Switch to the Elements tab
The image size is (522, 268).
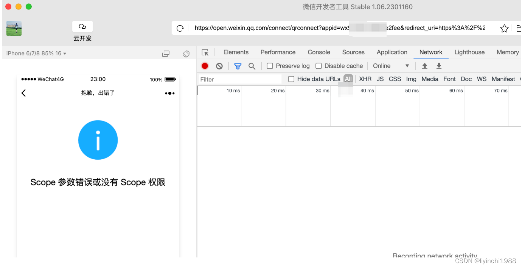point(236,52)
